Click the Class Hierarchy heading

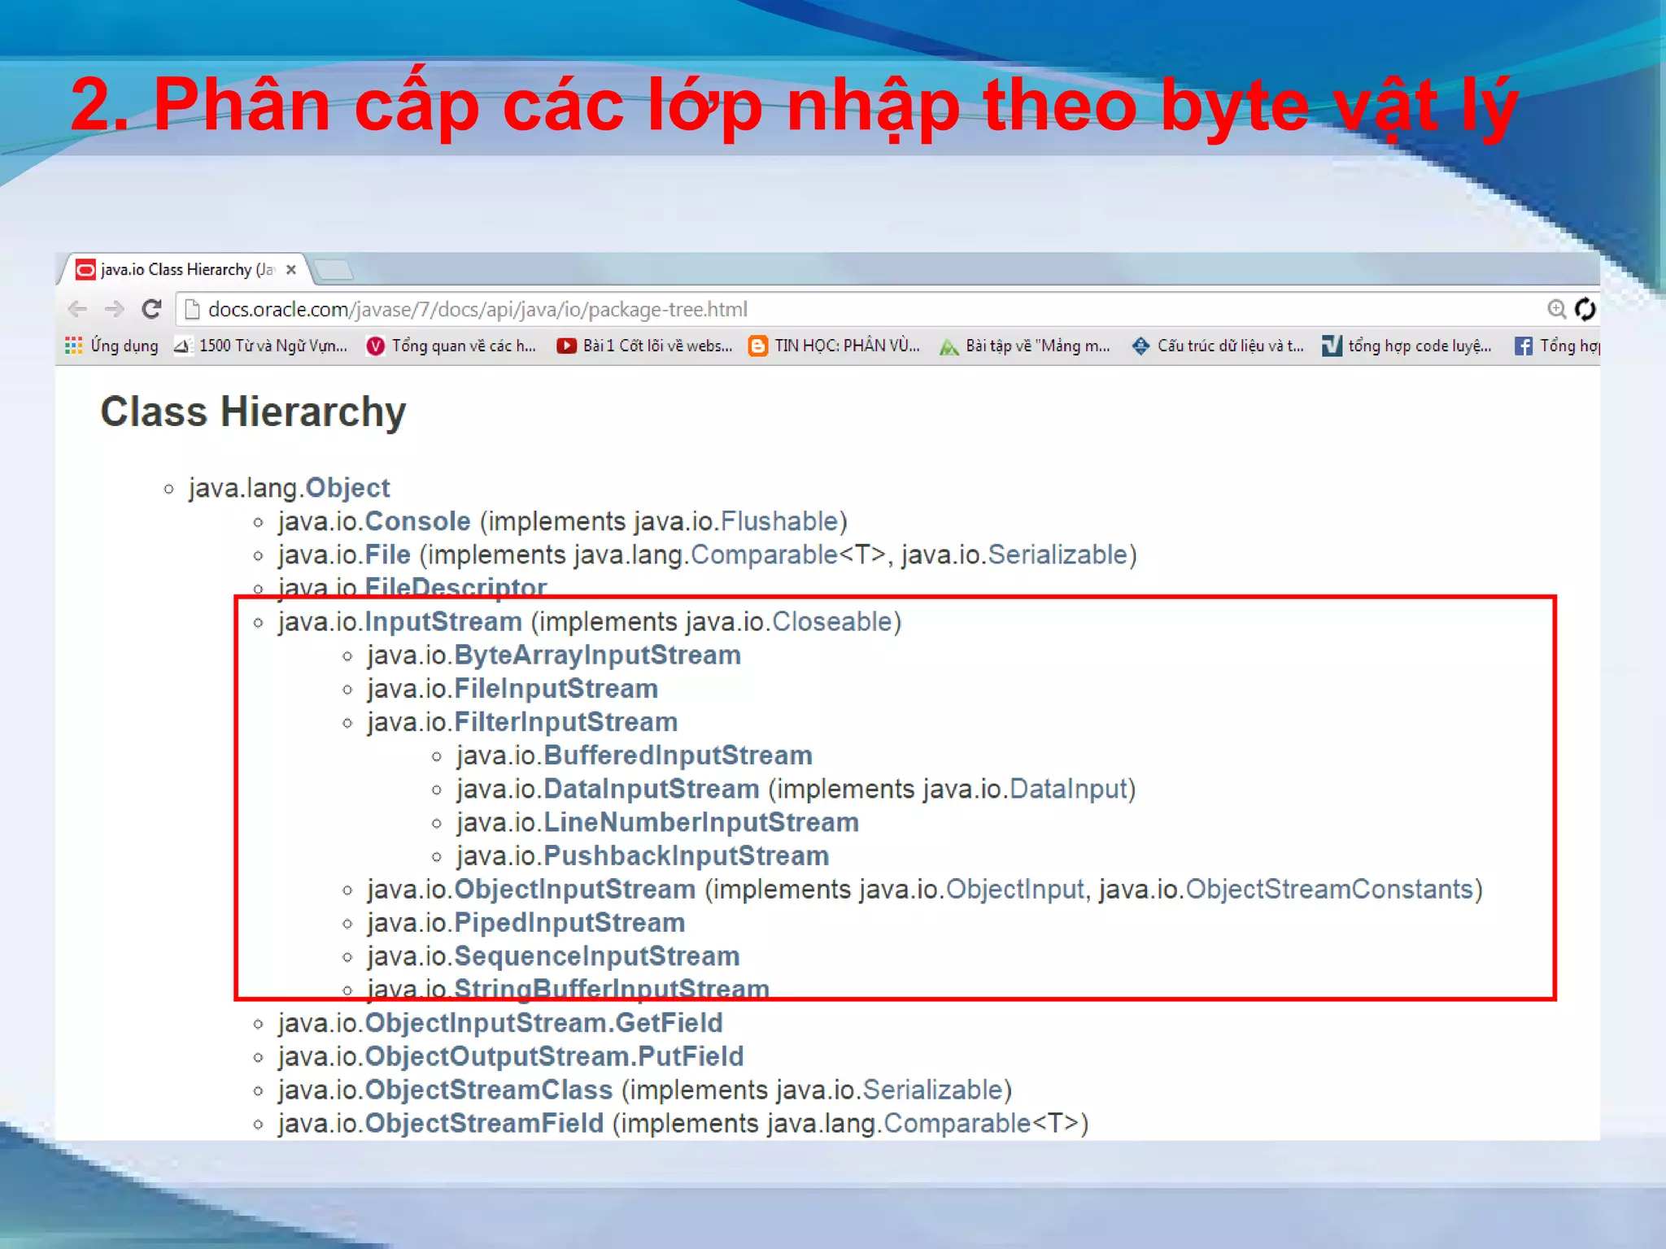pos(253,411)
